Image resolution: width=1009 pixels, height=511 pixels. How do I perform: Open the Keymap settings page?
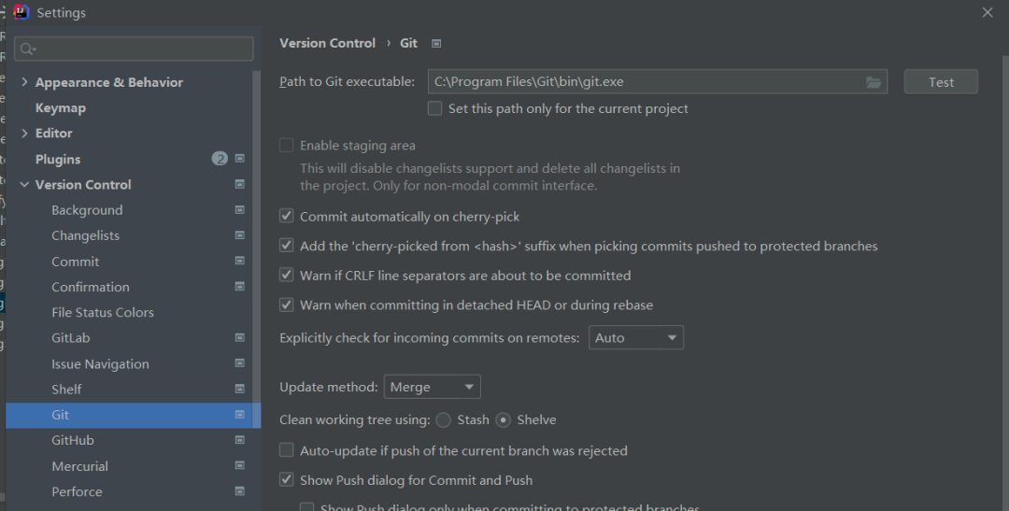(61, 107)
